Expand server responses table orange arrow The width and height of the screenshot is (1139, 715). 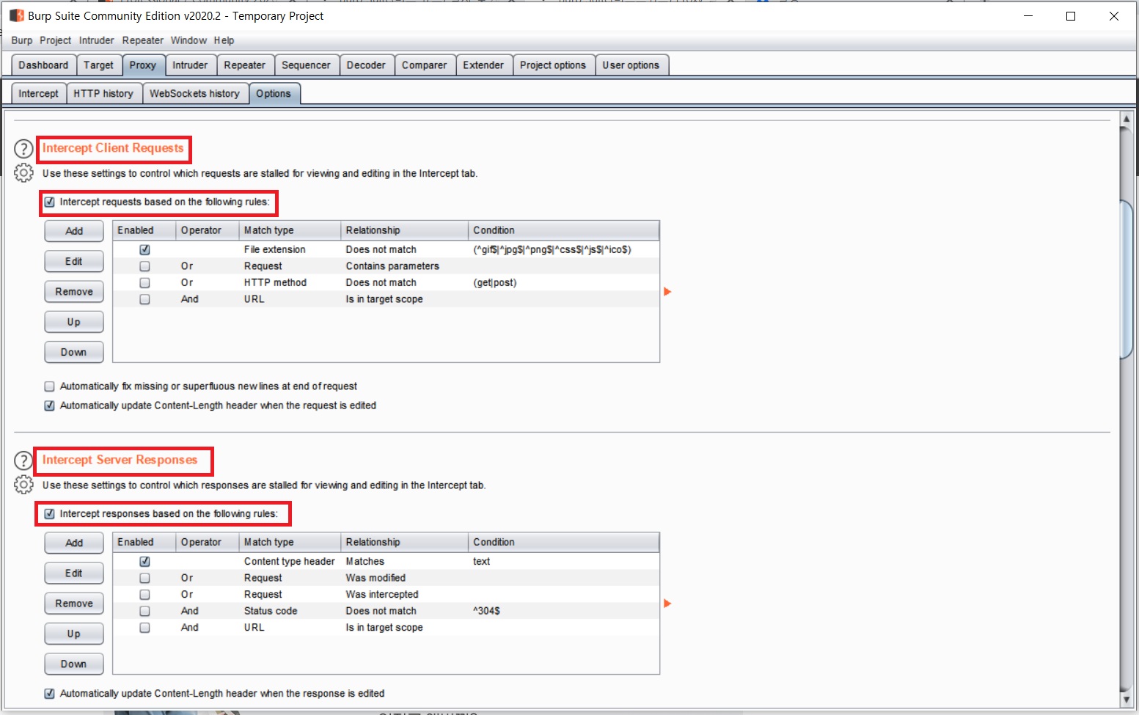667,604
